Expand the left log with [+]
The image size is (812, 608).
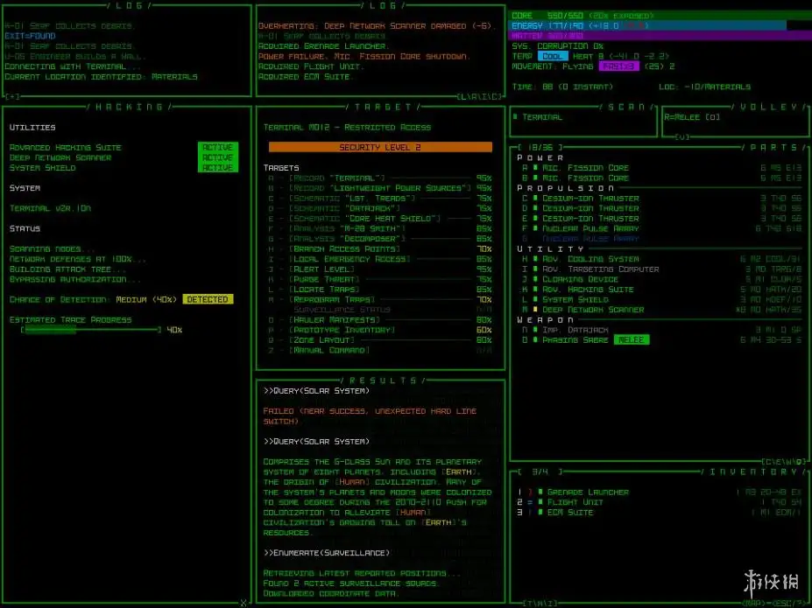tap(12, 97)
